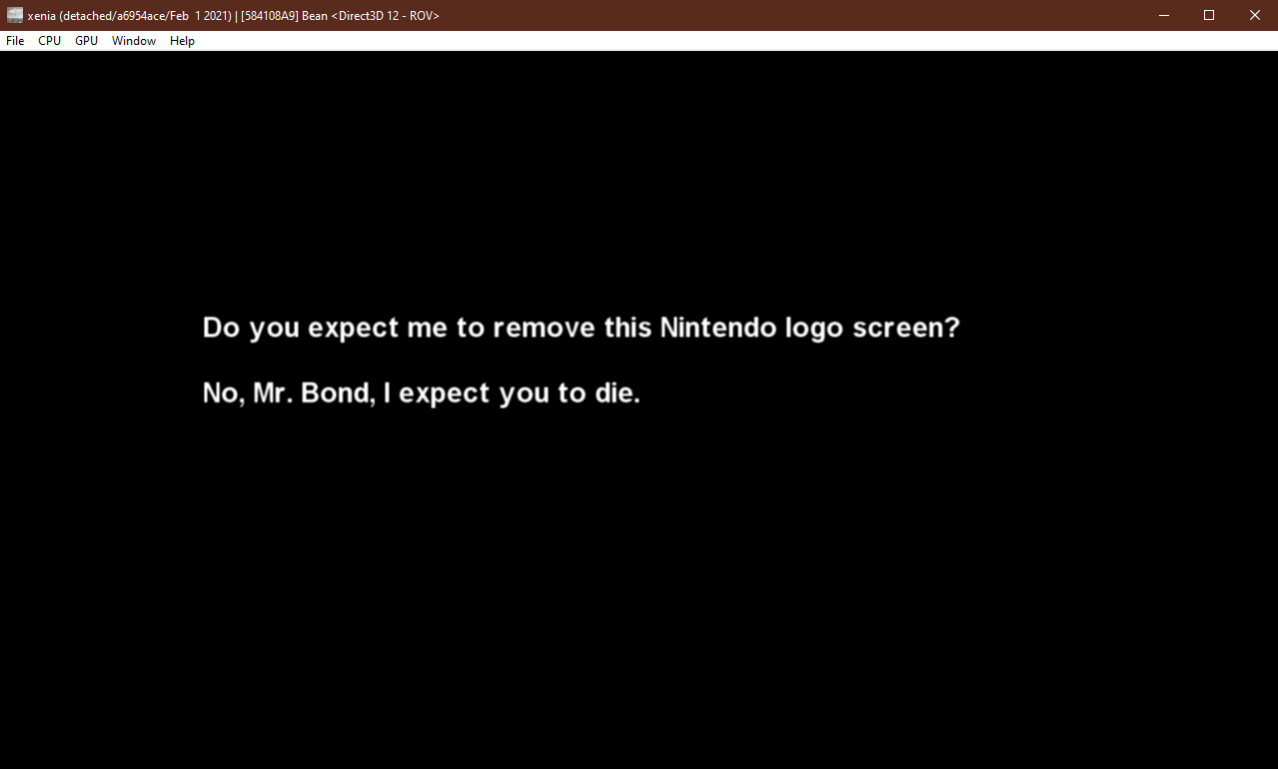Screen dimensions: 1278x769
Task: Open the Help menu
Action: (182, 41)
